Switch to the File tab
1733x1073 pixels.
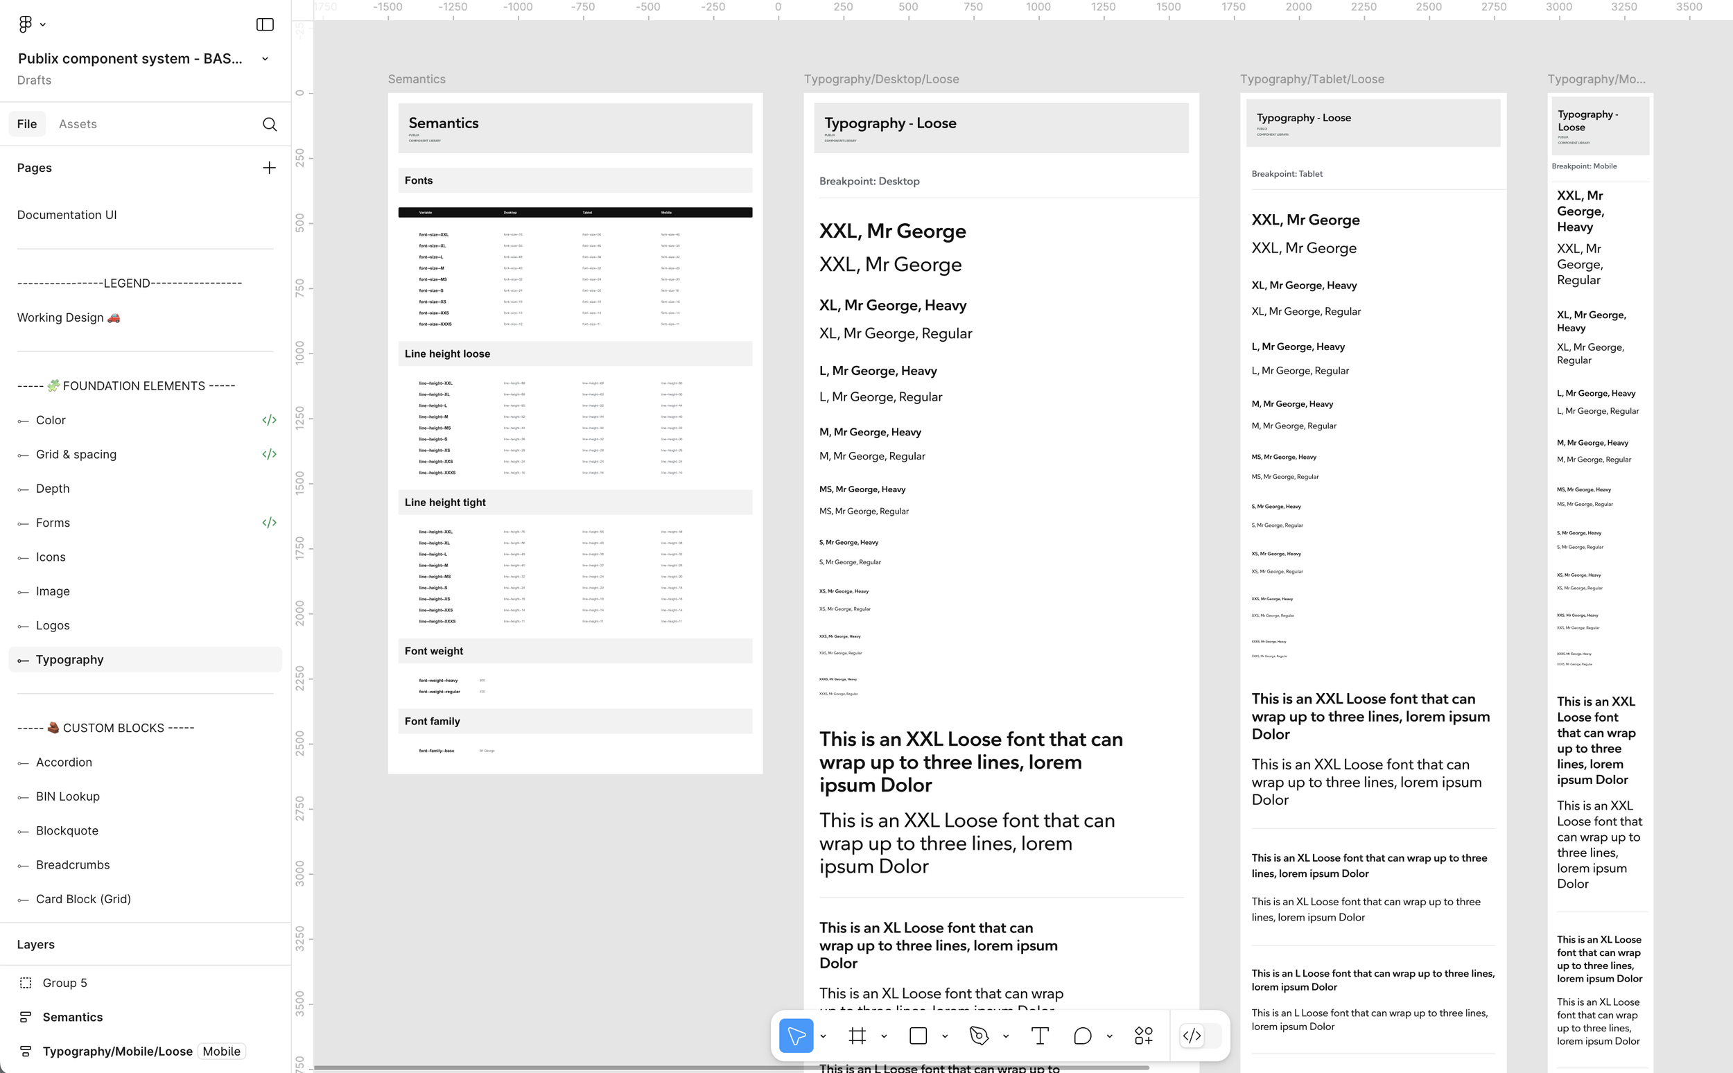27,124
